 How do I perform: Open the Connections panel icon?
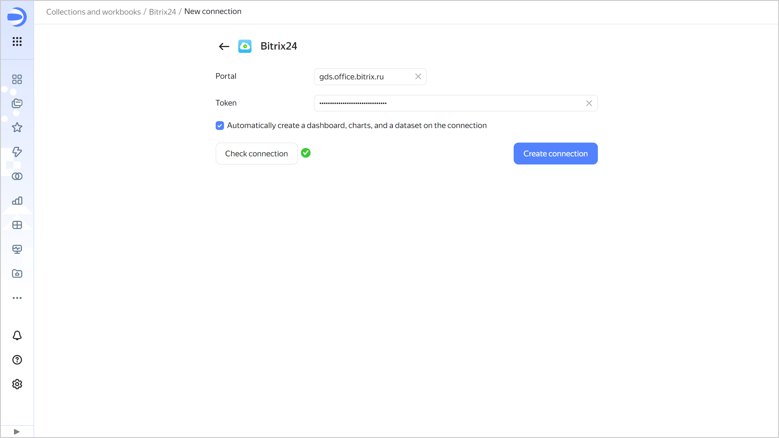17,176
